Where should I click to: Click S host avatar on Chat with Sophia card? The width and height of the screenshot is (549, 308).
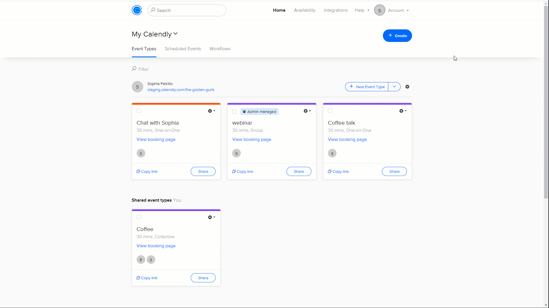141,153
